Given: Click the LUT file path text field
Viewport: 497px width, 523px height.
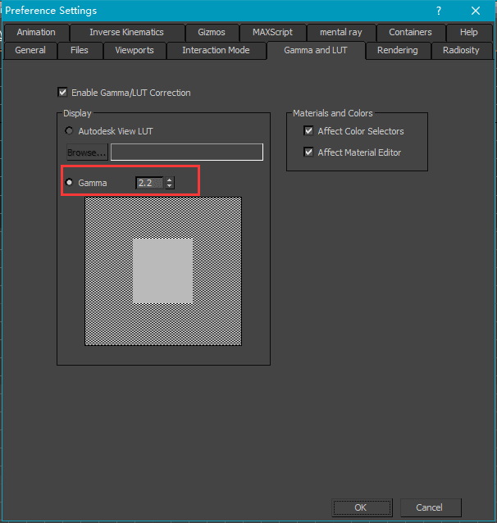Looking at the screenshot, I should coord(187,152).
